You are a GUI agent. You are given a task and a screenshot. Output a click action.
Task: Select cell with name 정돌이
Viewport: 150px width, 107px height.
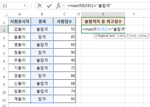20,53
